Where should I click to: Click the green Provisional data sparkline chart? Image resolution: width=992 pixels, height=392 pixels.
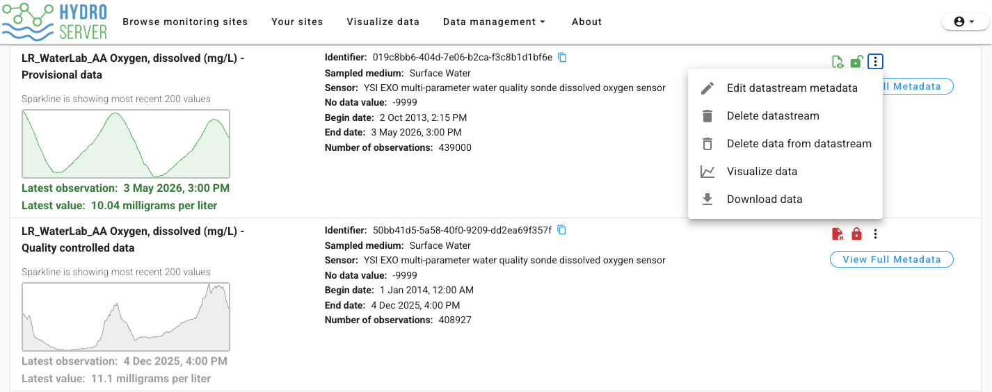pos(126,144)
